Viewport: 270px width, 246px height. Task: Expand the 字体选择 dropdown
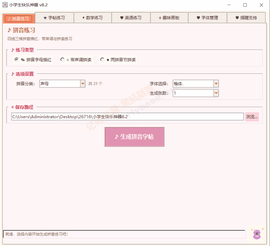[x=216, y=84]
